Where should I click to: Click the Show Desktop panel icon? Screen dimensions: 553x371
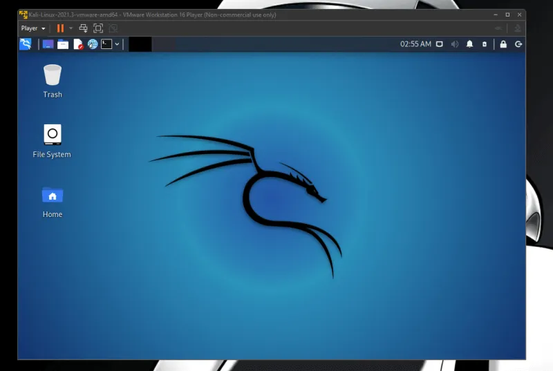(x=48, y=44)
